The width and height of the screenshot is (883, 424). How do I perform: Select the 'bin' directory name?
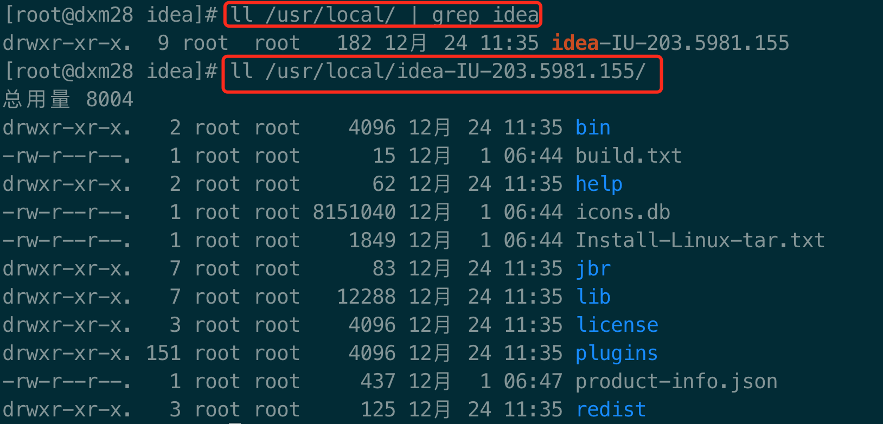point(593,127)
